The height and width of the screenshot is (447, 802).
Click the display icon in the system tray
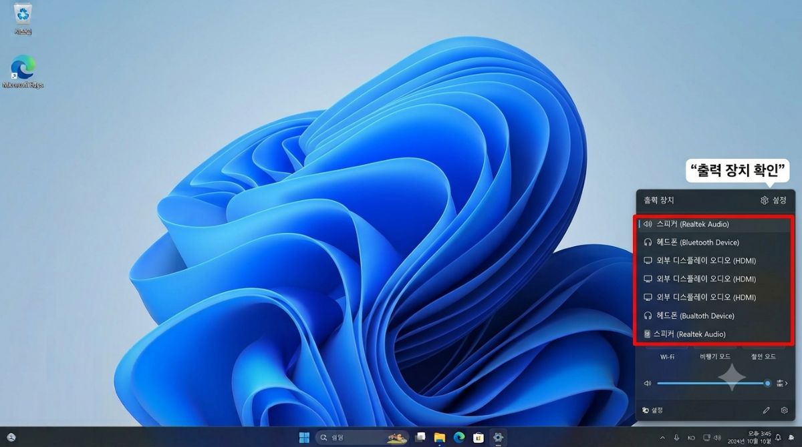tap(708, 438)
